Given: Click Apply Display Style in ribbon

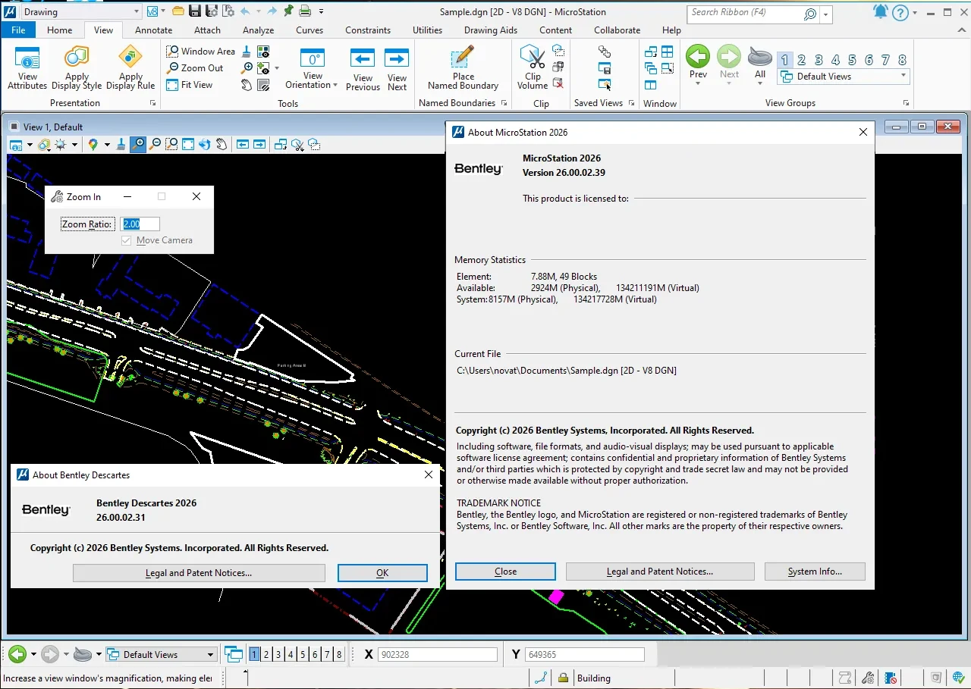Looking at the screenshot, I should coord(77,68).
